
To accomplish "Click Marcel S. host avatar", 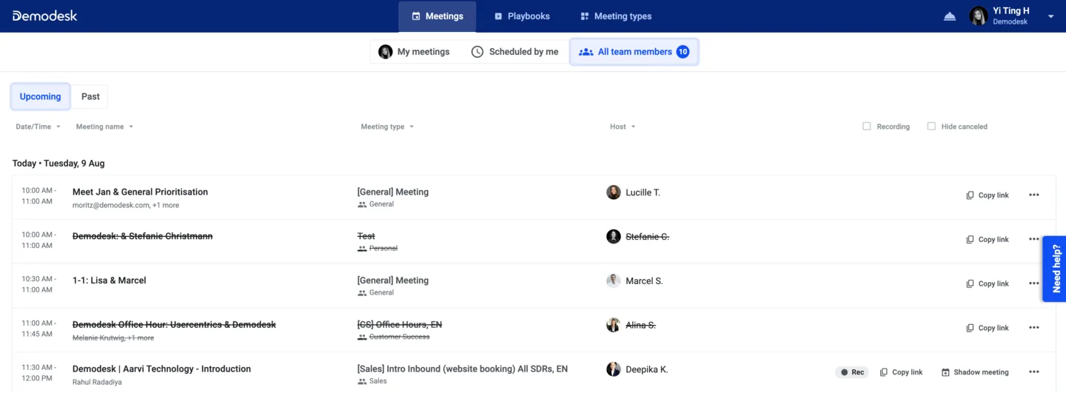I will (x=614, y=281).
